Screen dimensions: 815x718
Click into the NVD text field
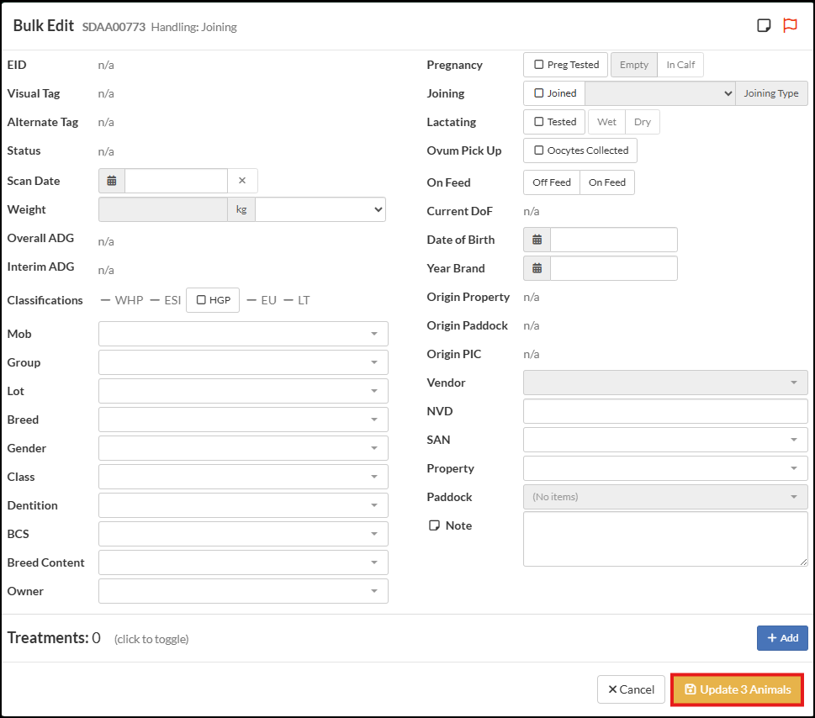[x=664, y=411]
